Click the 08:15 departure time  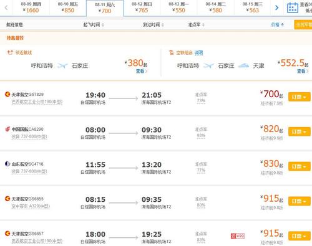click(x=95, y=199)
